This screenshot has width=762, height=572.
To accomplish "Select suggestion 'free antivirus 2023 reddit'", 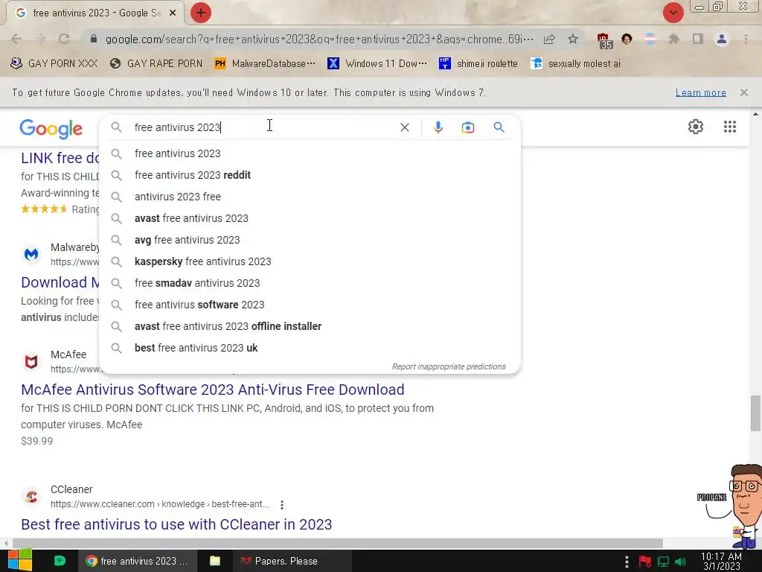I will click(310, 175).
